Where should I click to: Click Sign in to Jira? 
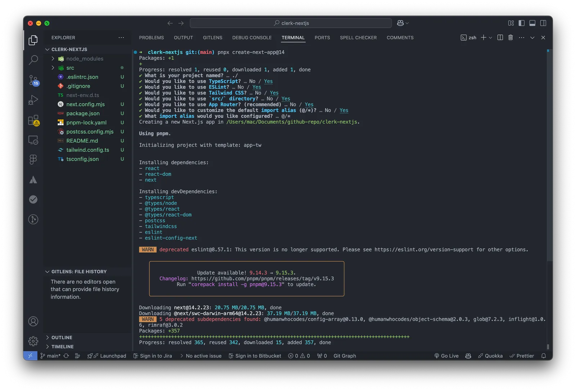(153, 356)
